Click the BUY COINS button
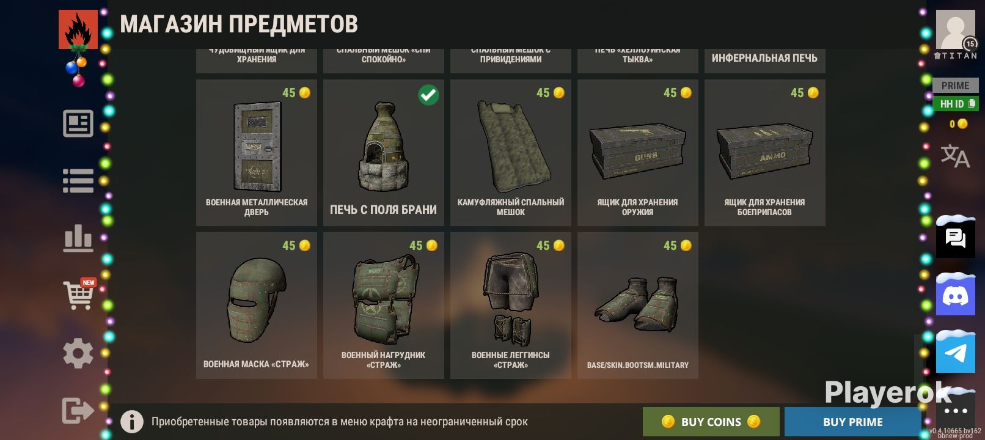The image size is (985, 440). [x=711, y=422]
